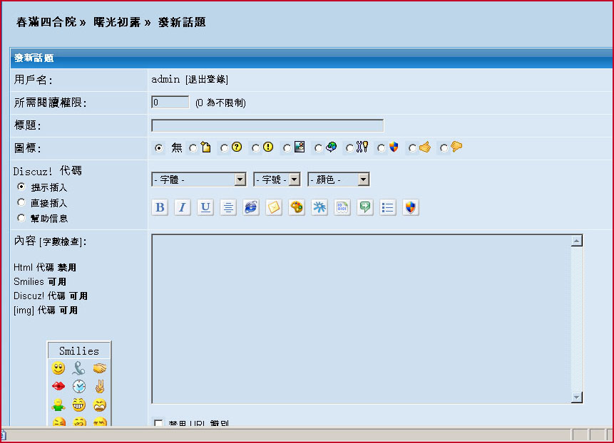
Task: Insert quote using speech bubble icon
Action: [x=365, y=207]
